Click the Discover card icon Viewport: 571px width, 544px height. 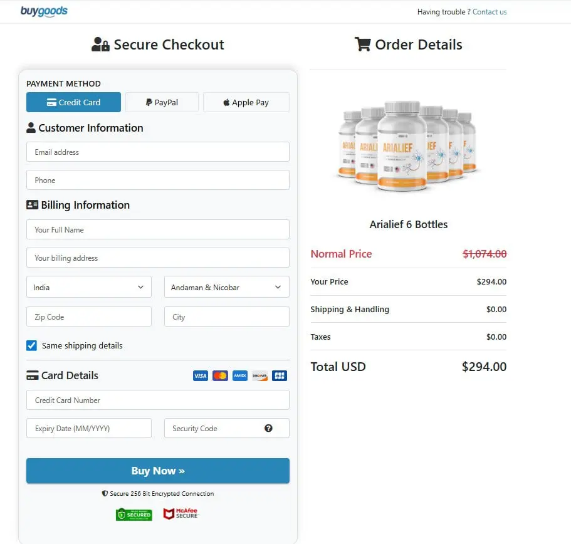tap(259, 375)
